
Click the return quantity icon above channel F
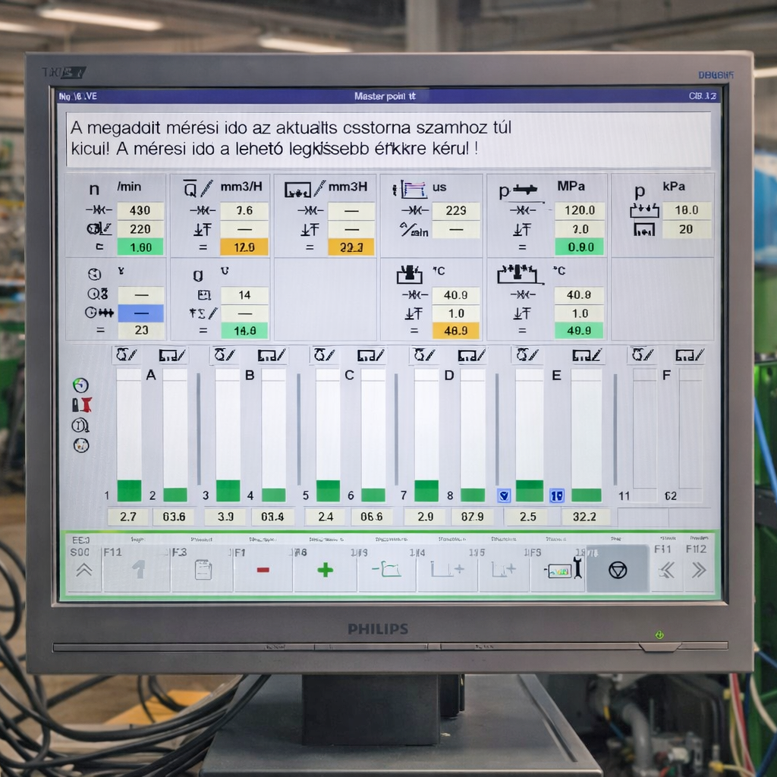(689, 354)
